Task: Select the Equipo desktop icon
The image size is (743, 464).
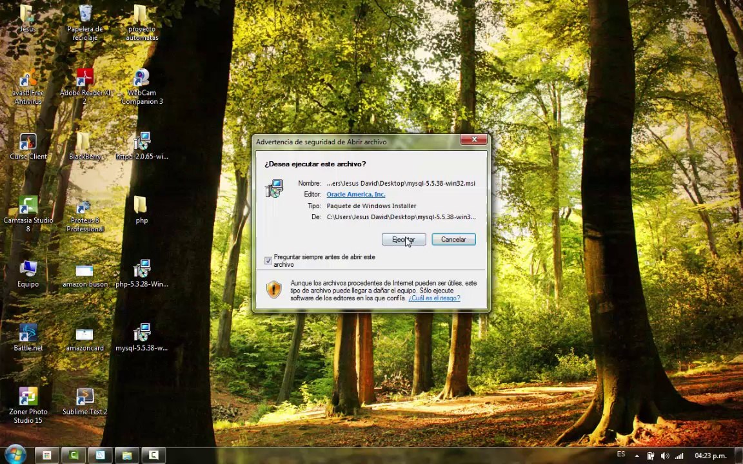Action: coord(28,274)
